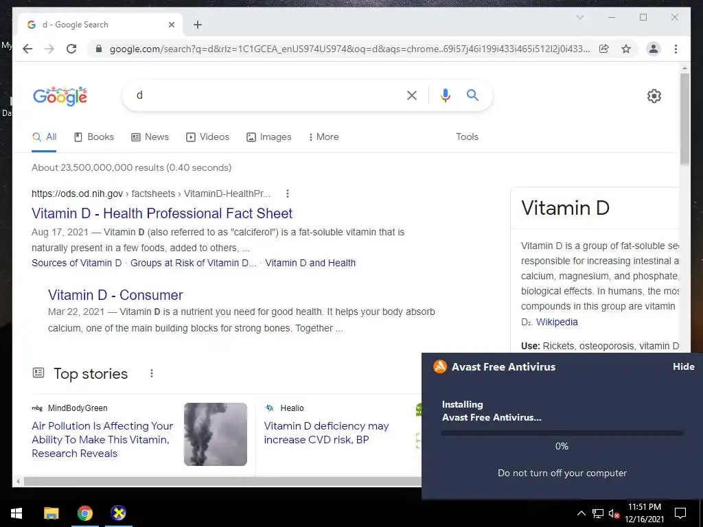The width and height of the screenshot is (703, 527).
Task: Click the forward navigation arrow
Action: coord(49,49)
